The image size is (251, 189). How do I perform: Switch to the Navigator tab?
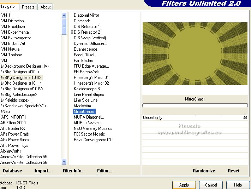[9, 7]
